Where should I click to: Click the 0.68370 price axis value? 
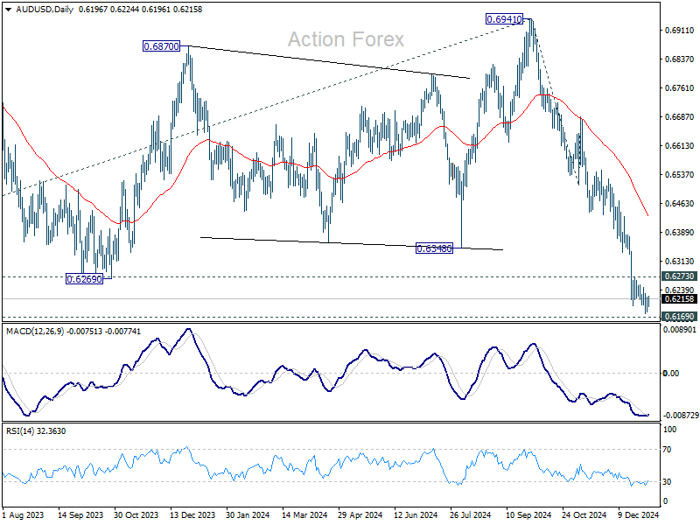point(680,59)
